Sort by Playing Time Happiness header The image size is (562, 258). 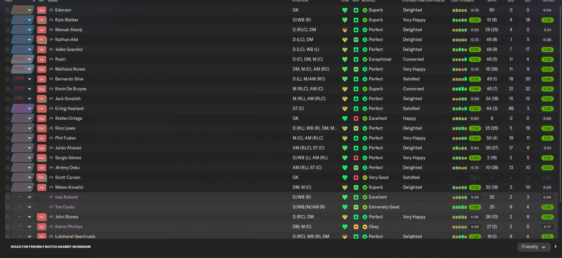pos(424,1)
